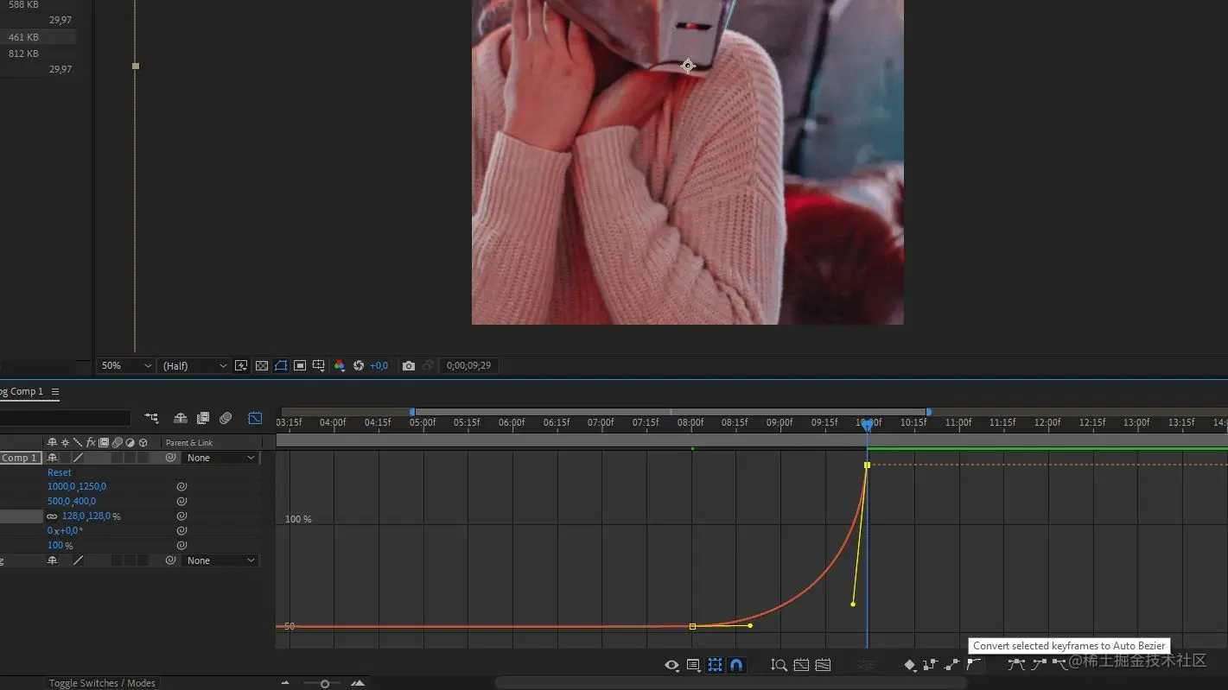Click the zoom in mountain icon
1228x690 pixels.
point(358,683)
